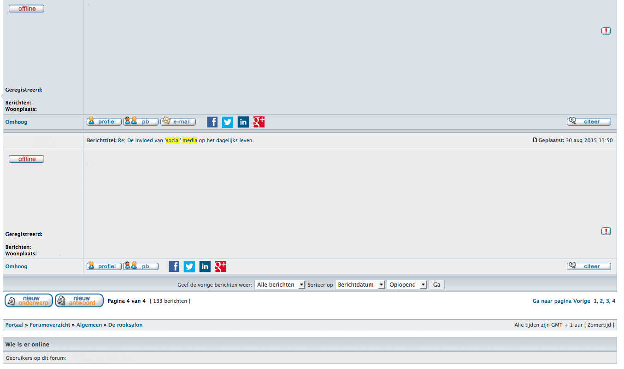Viewport: 624px width, 369px height.
Task: Click the 'Wie is er online' heading
Action: 27,345
